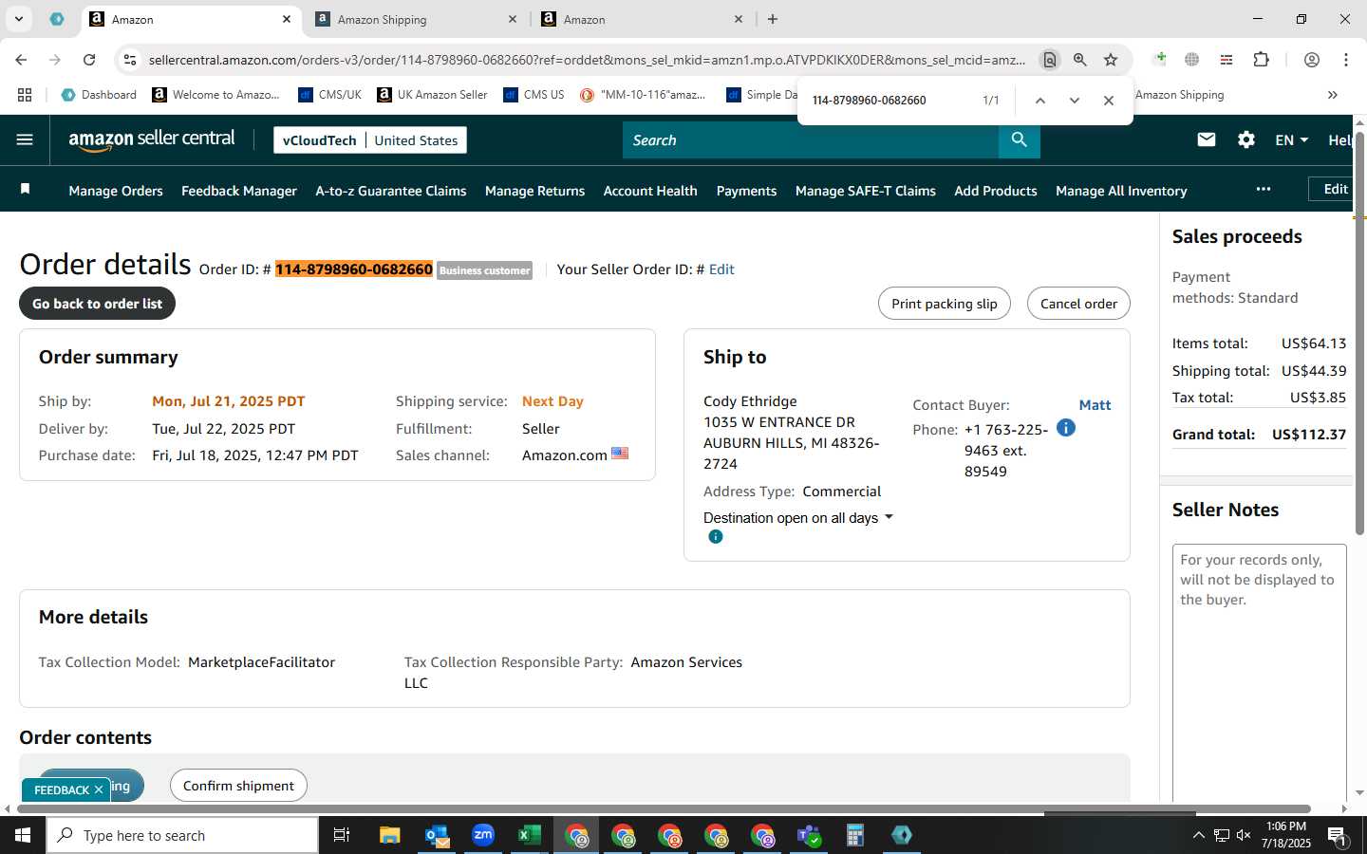
Task: Open the Chrome profile icon
Action: pos(1311,59)
